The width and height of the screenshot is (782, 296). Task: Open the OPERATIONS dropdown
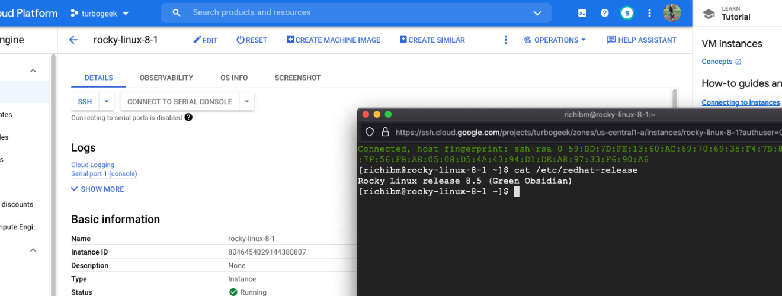click(555, 40)
